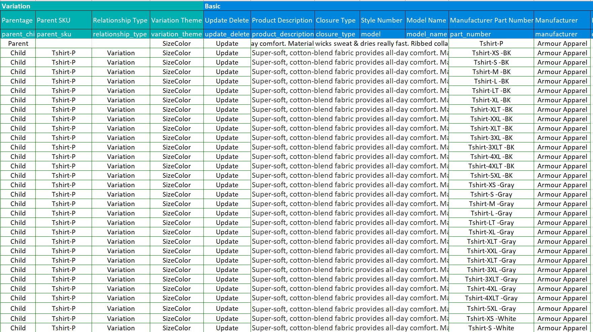Select the model field name cell

[x=383, y=34]
